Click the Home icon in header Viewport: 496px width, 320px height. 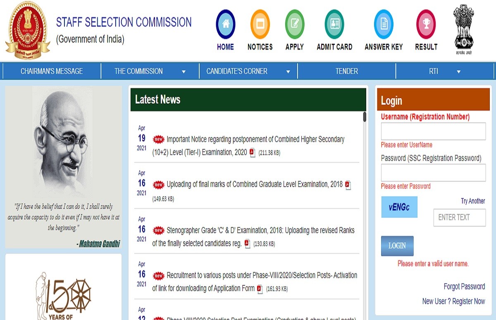pyautogui.click(x=225, y=24)
